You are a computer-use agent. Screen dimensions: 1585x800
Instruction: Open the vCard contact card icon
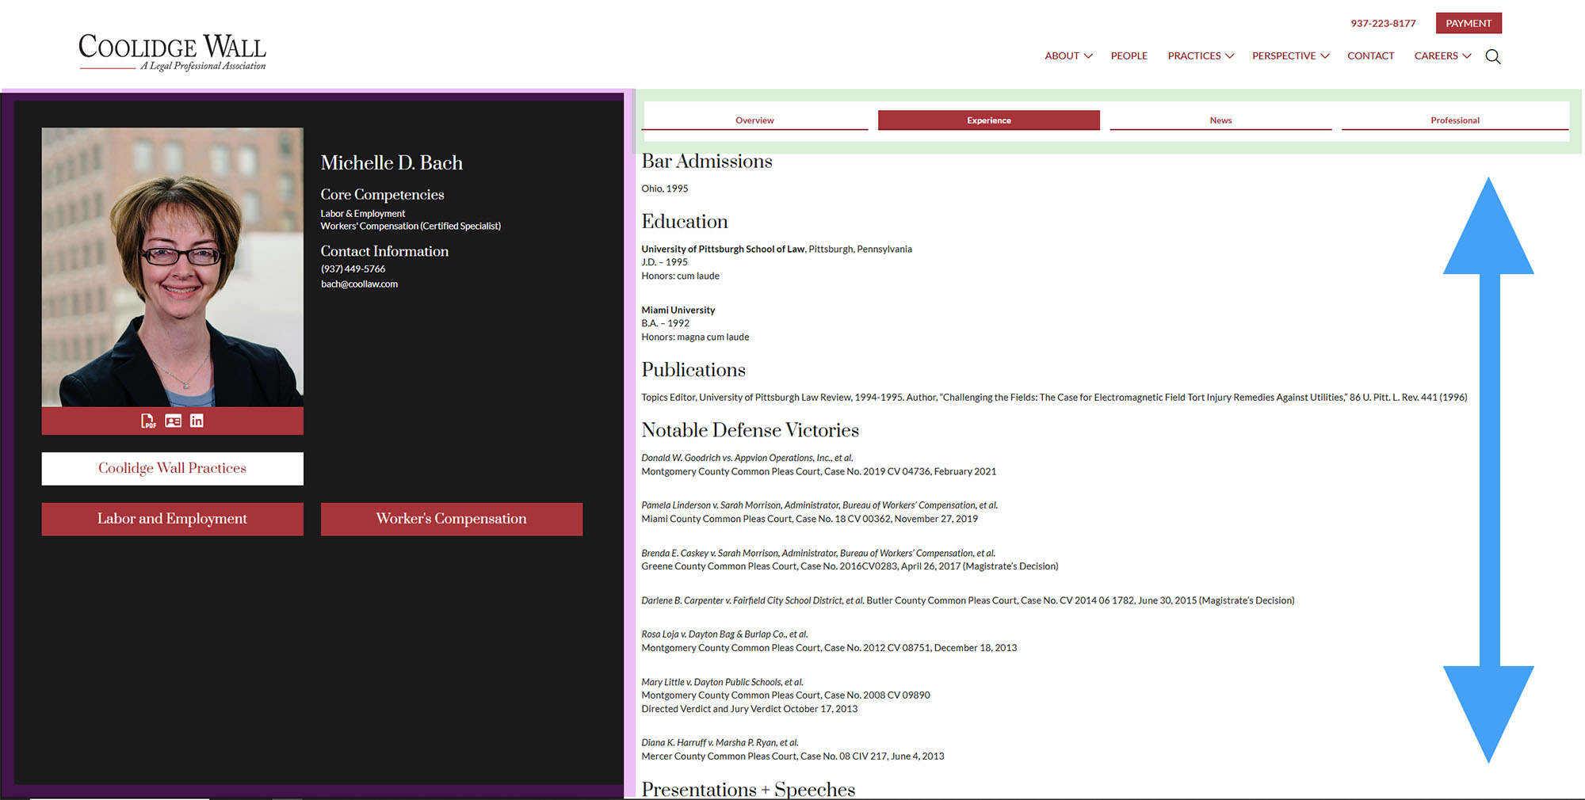tap(173, 421)
